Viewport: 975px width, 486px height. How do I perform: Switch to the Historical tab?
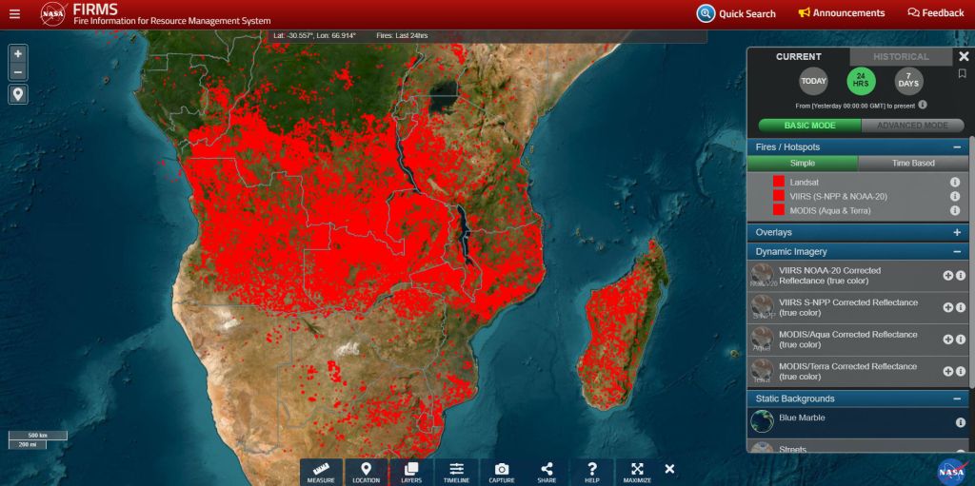pyautogui.click(x=900, y=57)
